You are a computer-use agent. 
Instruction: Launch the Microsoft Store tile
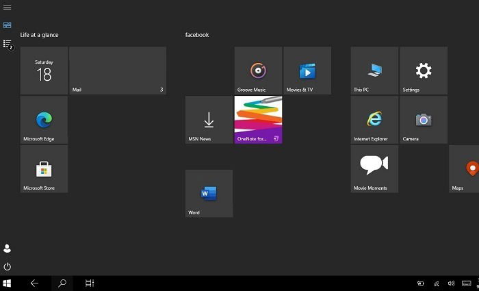tap(44, 168)
